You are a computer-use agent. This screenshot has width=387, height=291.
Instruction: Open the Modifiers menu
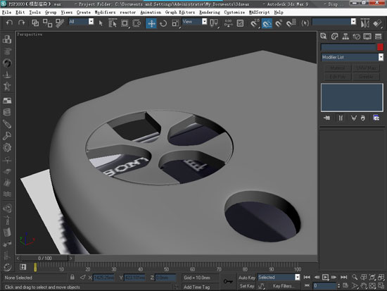(x=105, y=12)
